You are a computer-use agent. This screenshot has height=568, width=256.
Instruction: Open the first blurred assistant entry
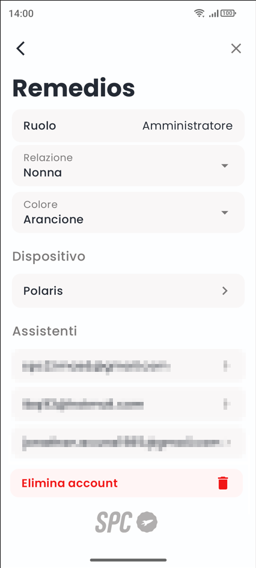click(x=128, y=366)
